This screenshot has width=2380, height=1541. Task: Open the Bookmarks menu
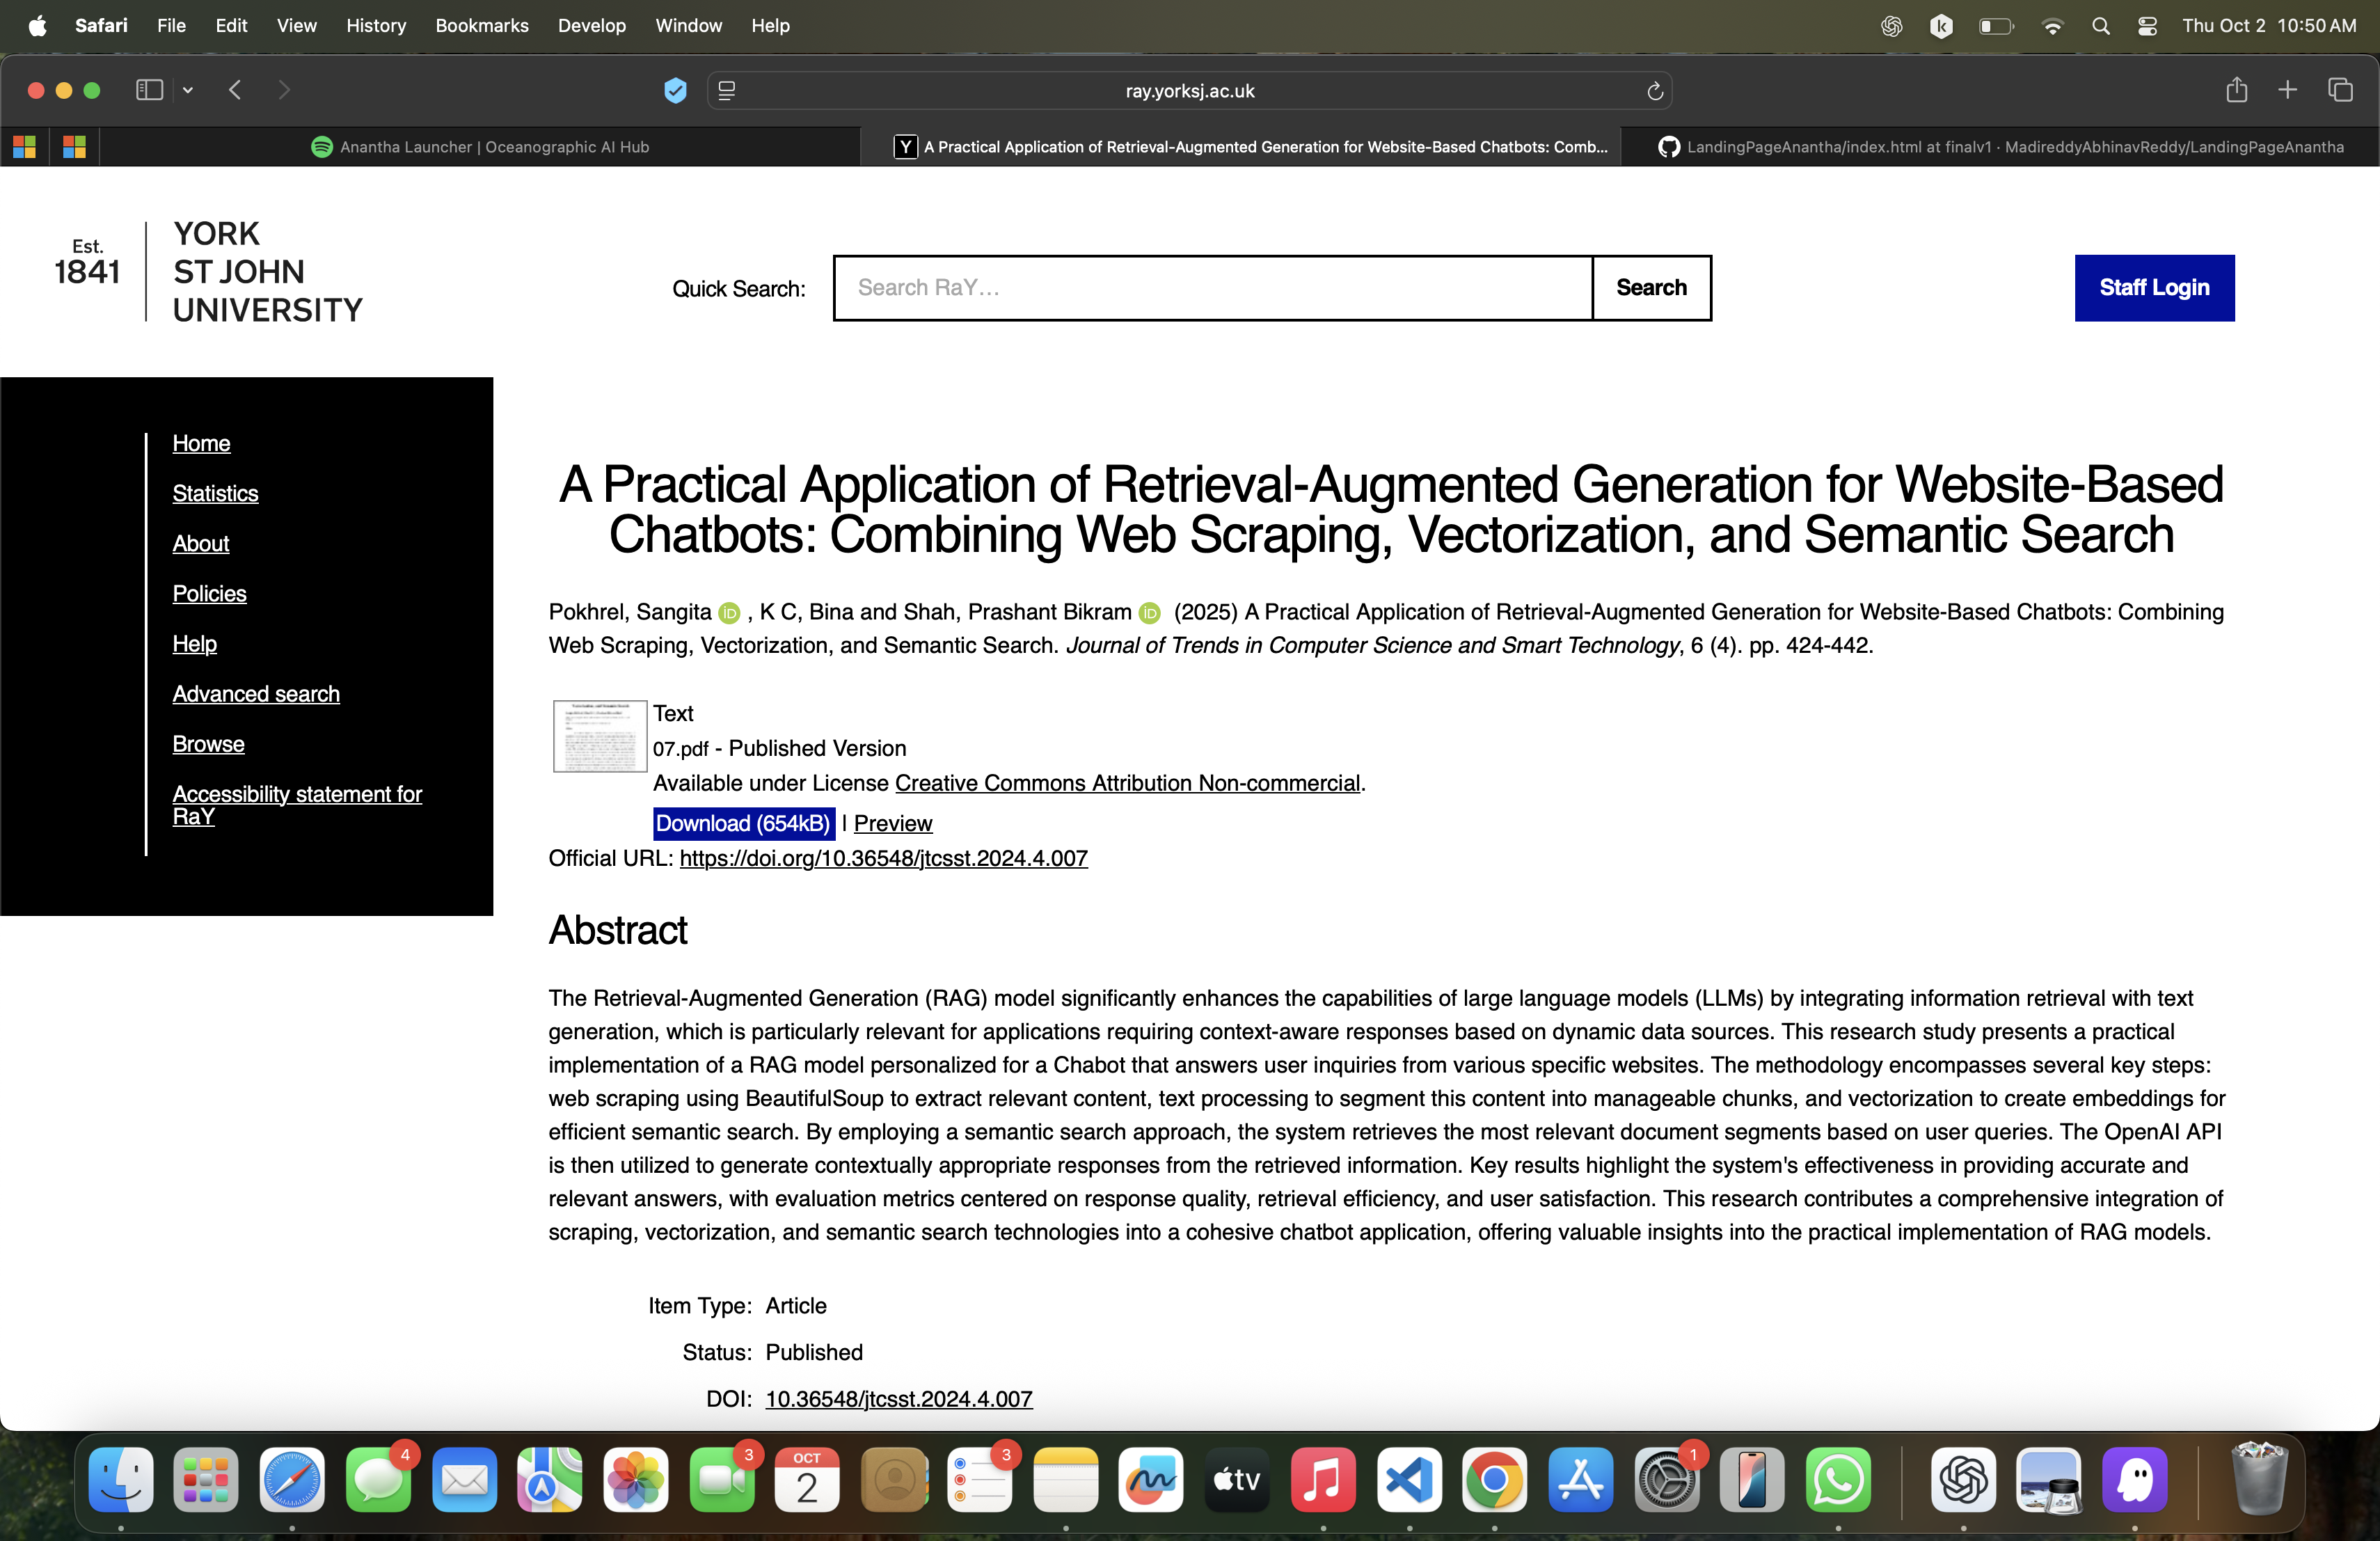click(x=481, y=26)
